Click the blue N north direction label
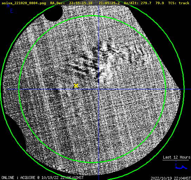Image resolution: width=191 pixels, height=180 pixels. [x=8, y=6]
